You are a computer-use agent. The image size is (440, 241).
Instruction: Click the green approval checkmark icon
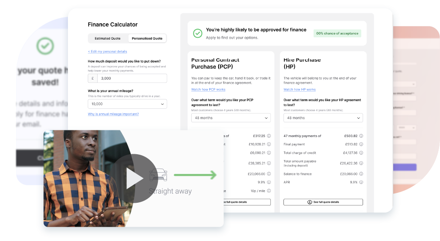[198, 33]
